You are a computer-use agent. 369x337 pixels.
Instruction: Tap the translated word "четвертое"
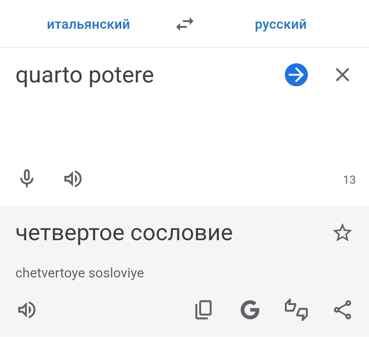pos(70,233)
